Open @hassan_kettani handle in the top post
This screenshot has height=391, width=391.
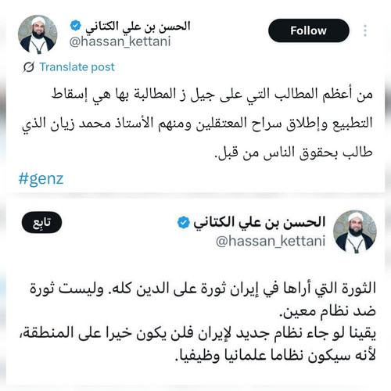point(120,41)
